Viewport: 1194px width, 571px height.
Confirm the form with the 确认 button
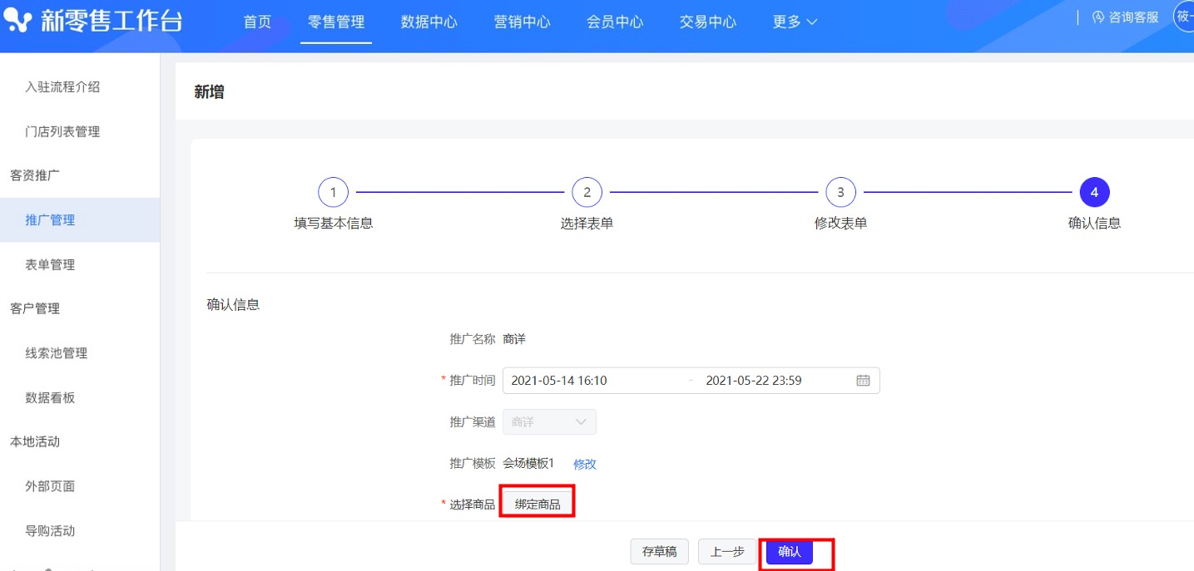point(788,551)
